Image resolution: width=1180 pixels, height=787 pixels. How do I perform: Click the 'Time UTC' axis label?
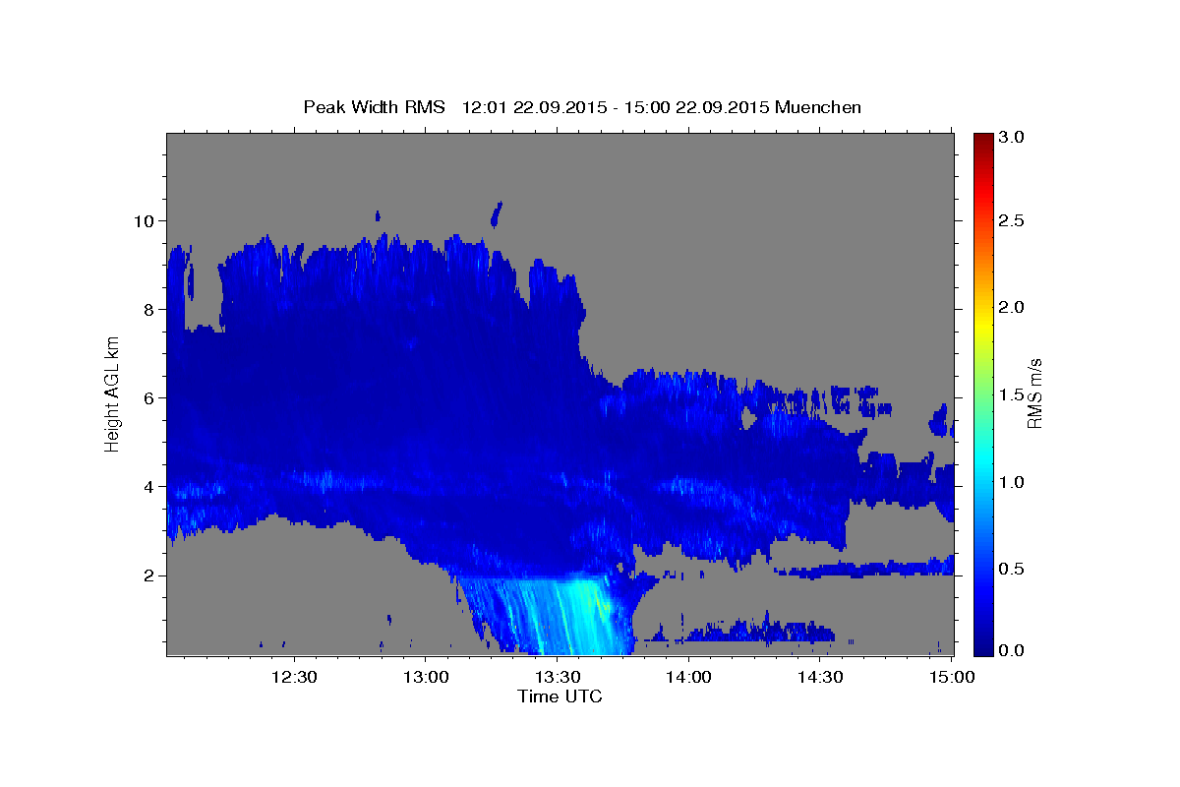coord(560,696)
